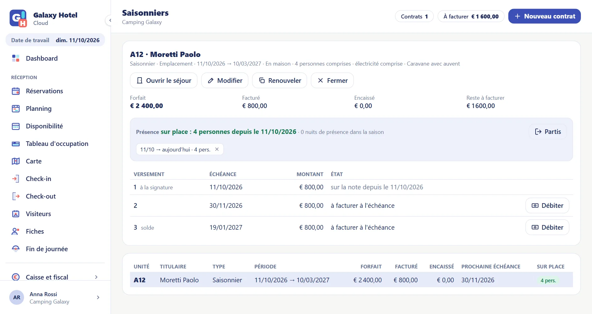
Task: Open the Fin de journée menu label
Action: [47, 249]
